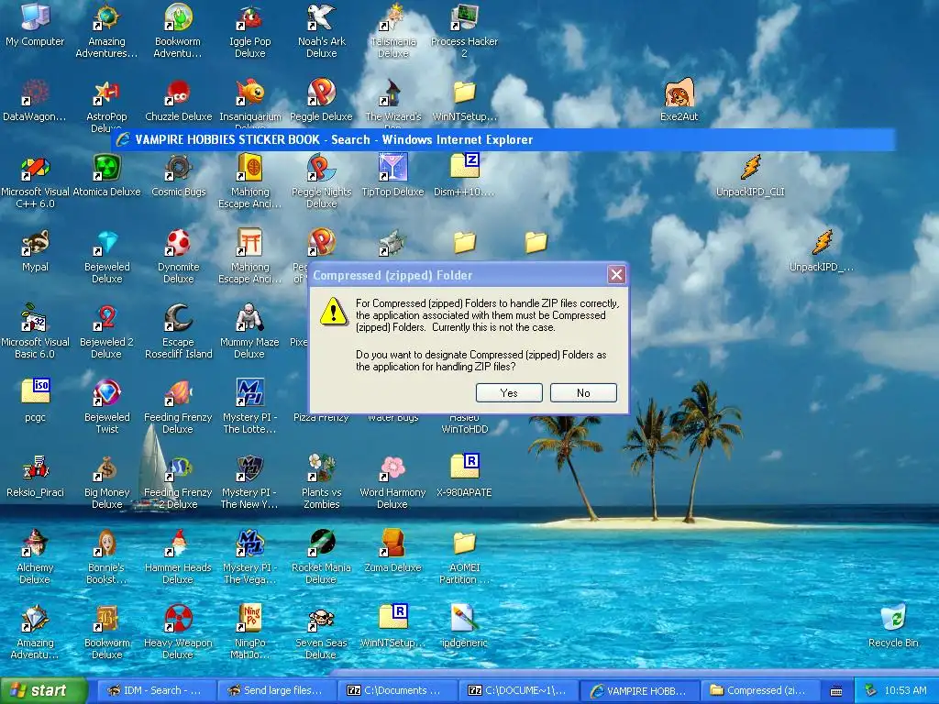Switch to C:\DOCUME~1 7-Zip taskbar window

519,691
